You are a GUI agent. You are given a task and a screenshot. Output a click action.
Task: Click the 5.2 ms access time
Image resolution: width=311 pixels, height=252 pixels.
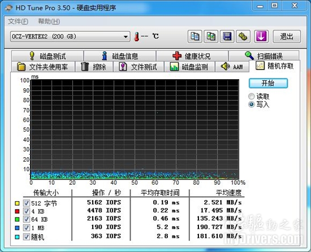tap(168, 227)
